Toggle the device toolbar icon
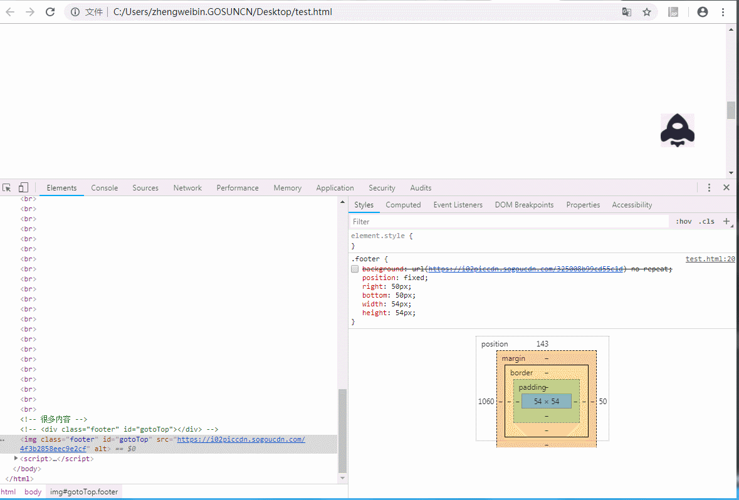The height and width of the screenshot is (500, 739). click(x=23, y=187)
